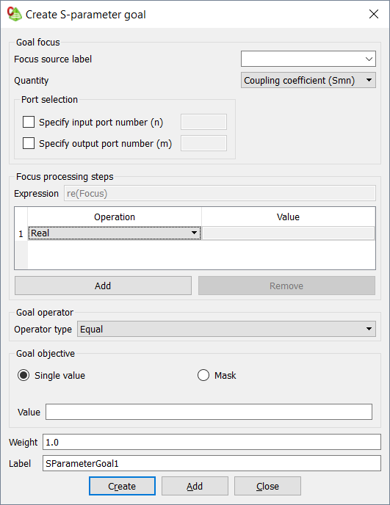Image resolution: width=390 pixels, height=505 pixels.
Task: Click the output port number field
Action: tap(203, 143)
